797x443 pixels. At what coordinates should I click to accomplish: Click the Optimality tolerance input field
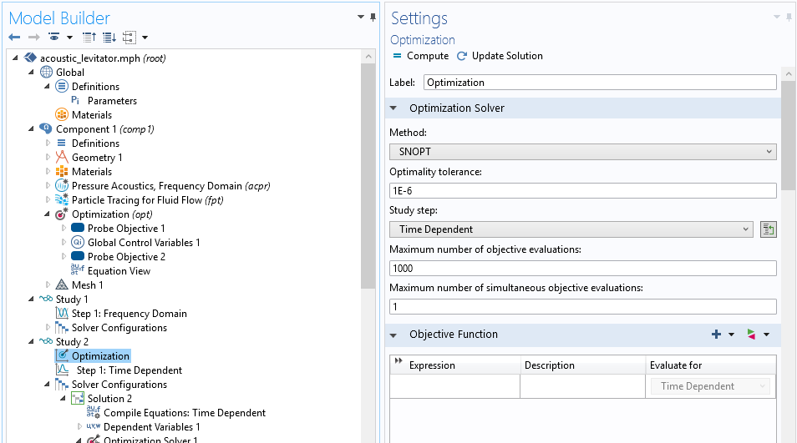click(582, 190)
